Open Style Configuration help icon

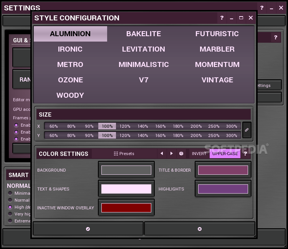(222, 18)
